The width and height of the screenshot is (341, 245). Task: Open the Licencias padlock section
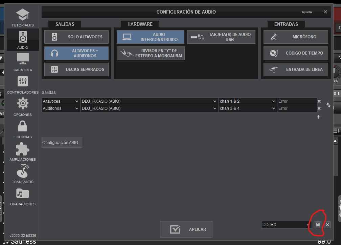click(23, 129)
